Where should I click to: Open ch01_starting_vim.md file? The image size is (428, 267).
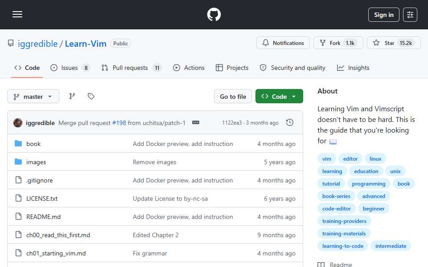56,253
